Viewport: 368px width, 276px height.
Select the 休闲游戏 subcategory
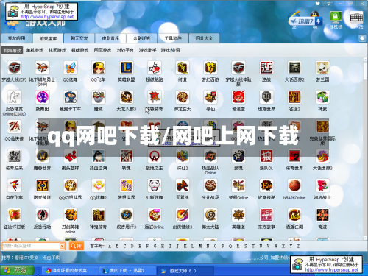(57, 50)
